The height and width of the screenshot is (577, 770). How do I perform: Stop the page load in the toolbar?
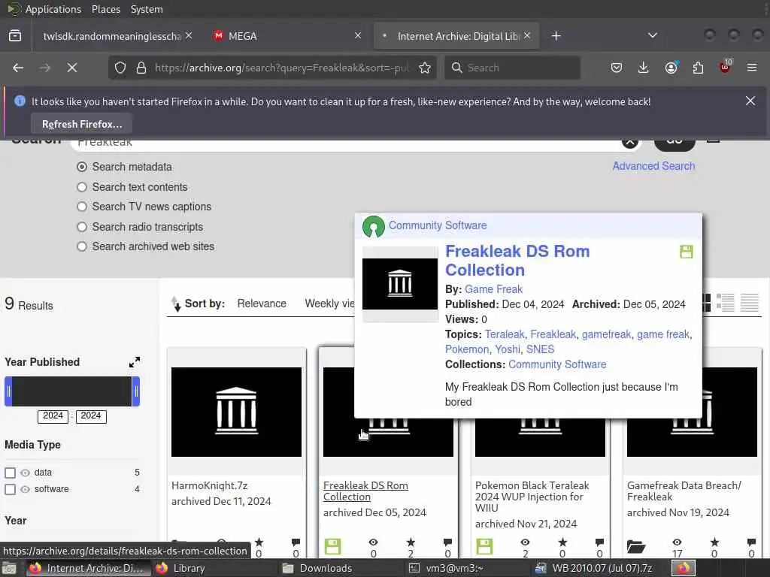(72, 68)
